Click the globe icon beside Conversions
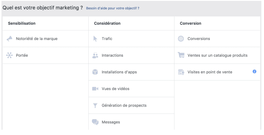Image resolution: width=264 pixels, height=135 pixels. click(181, 39)
